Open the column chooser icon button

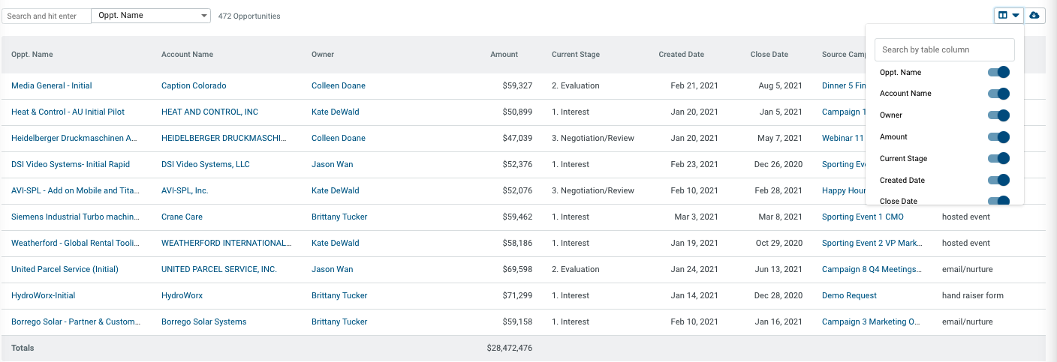[x=1008, y=15]
